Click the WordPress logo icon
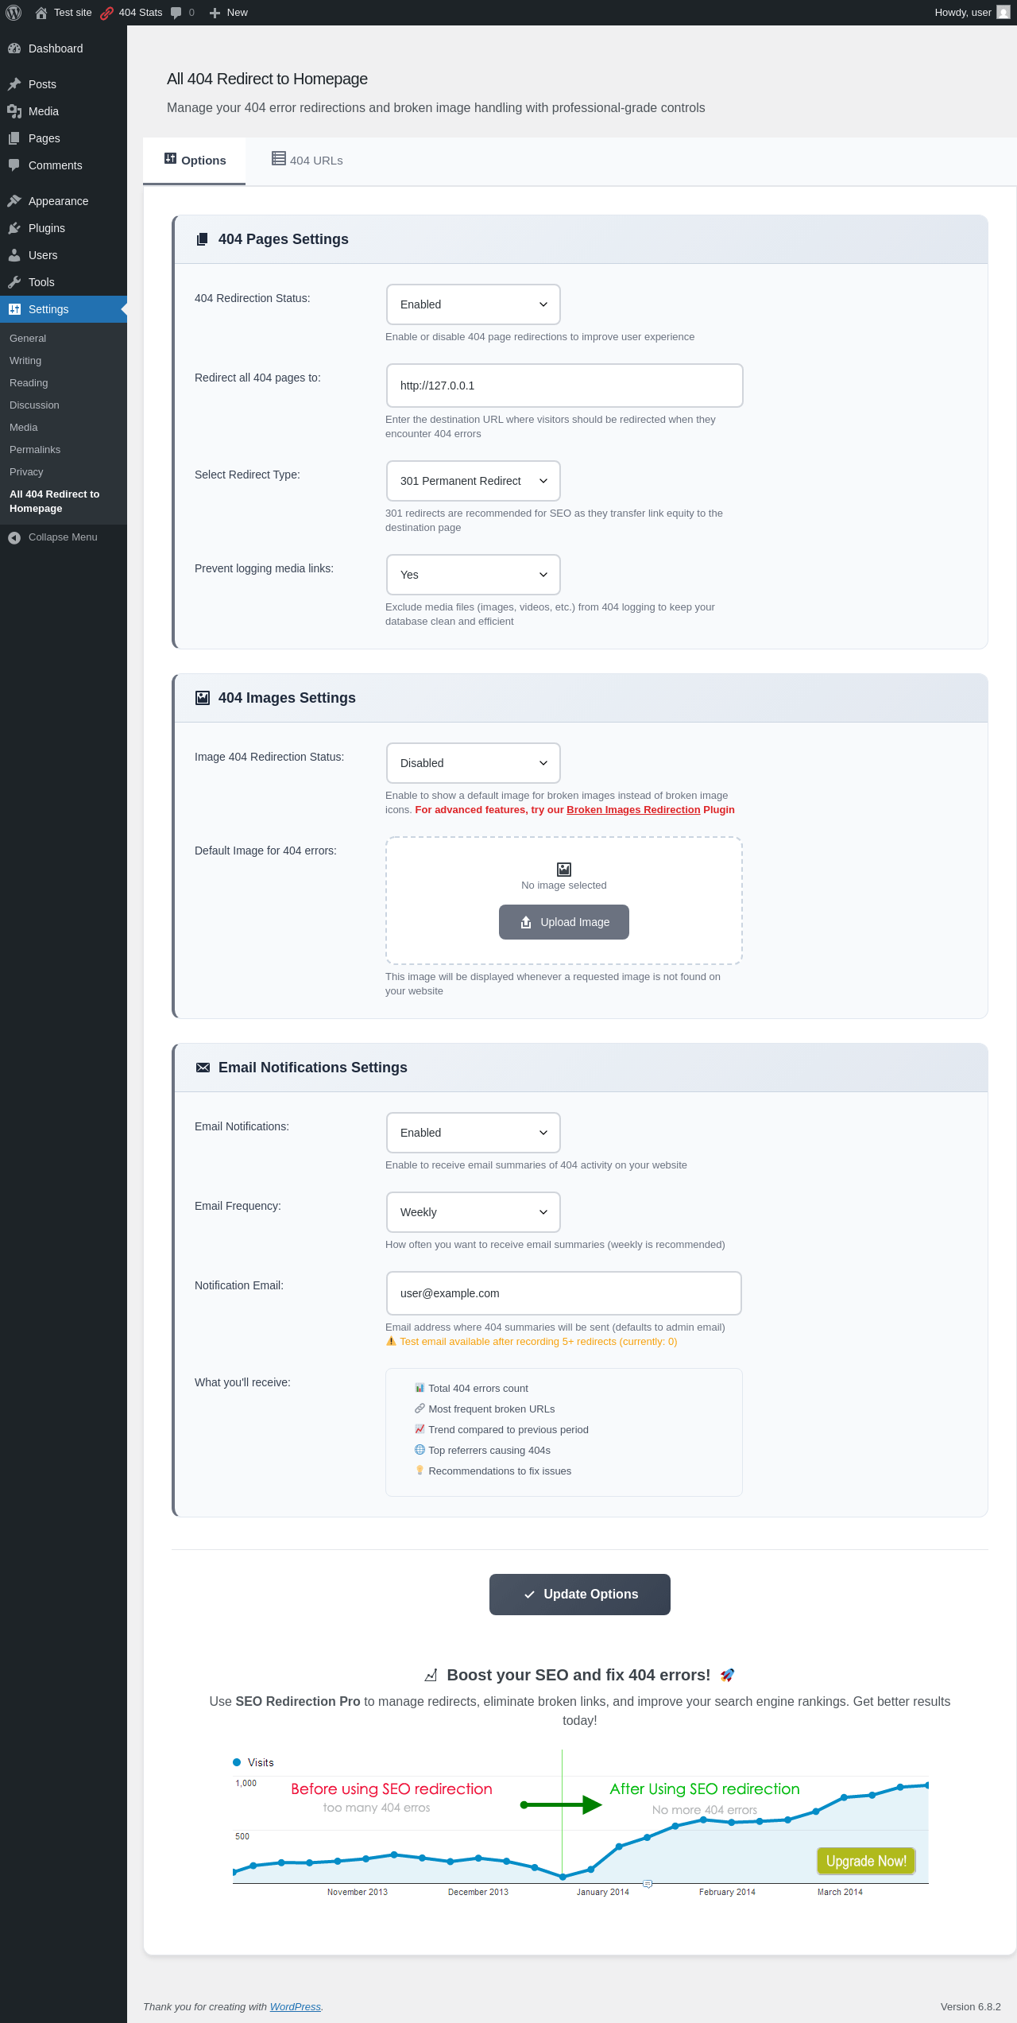This screenshot has height=2023, width=1017. coord(14,13)
